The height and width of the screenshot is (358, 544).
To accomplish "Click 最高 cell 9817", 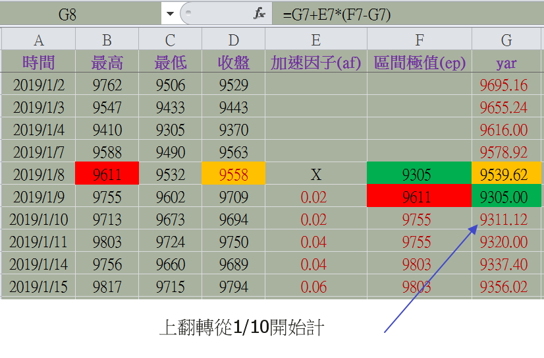I will 107,286.
